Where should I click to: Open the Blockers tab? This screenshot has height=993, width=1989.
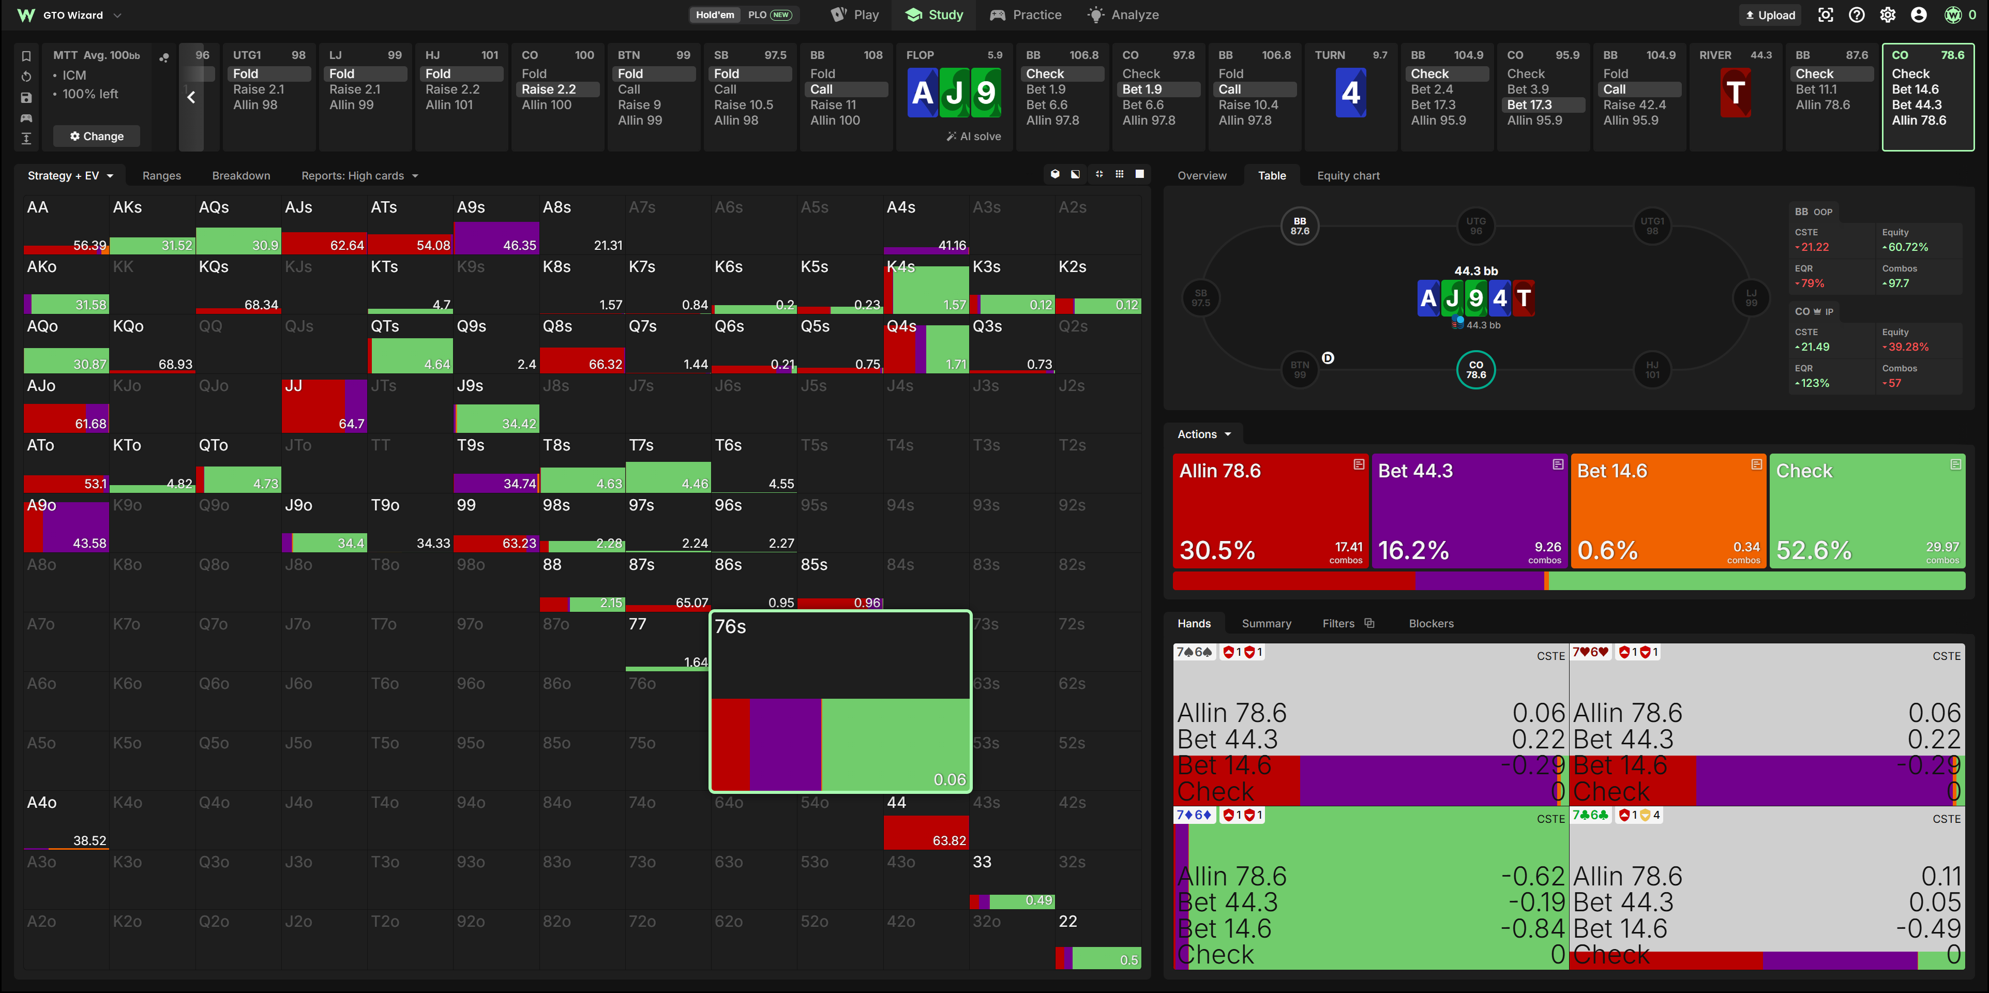pyautogui.click(x=1431, y=623)
